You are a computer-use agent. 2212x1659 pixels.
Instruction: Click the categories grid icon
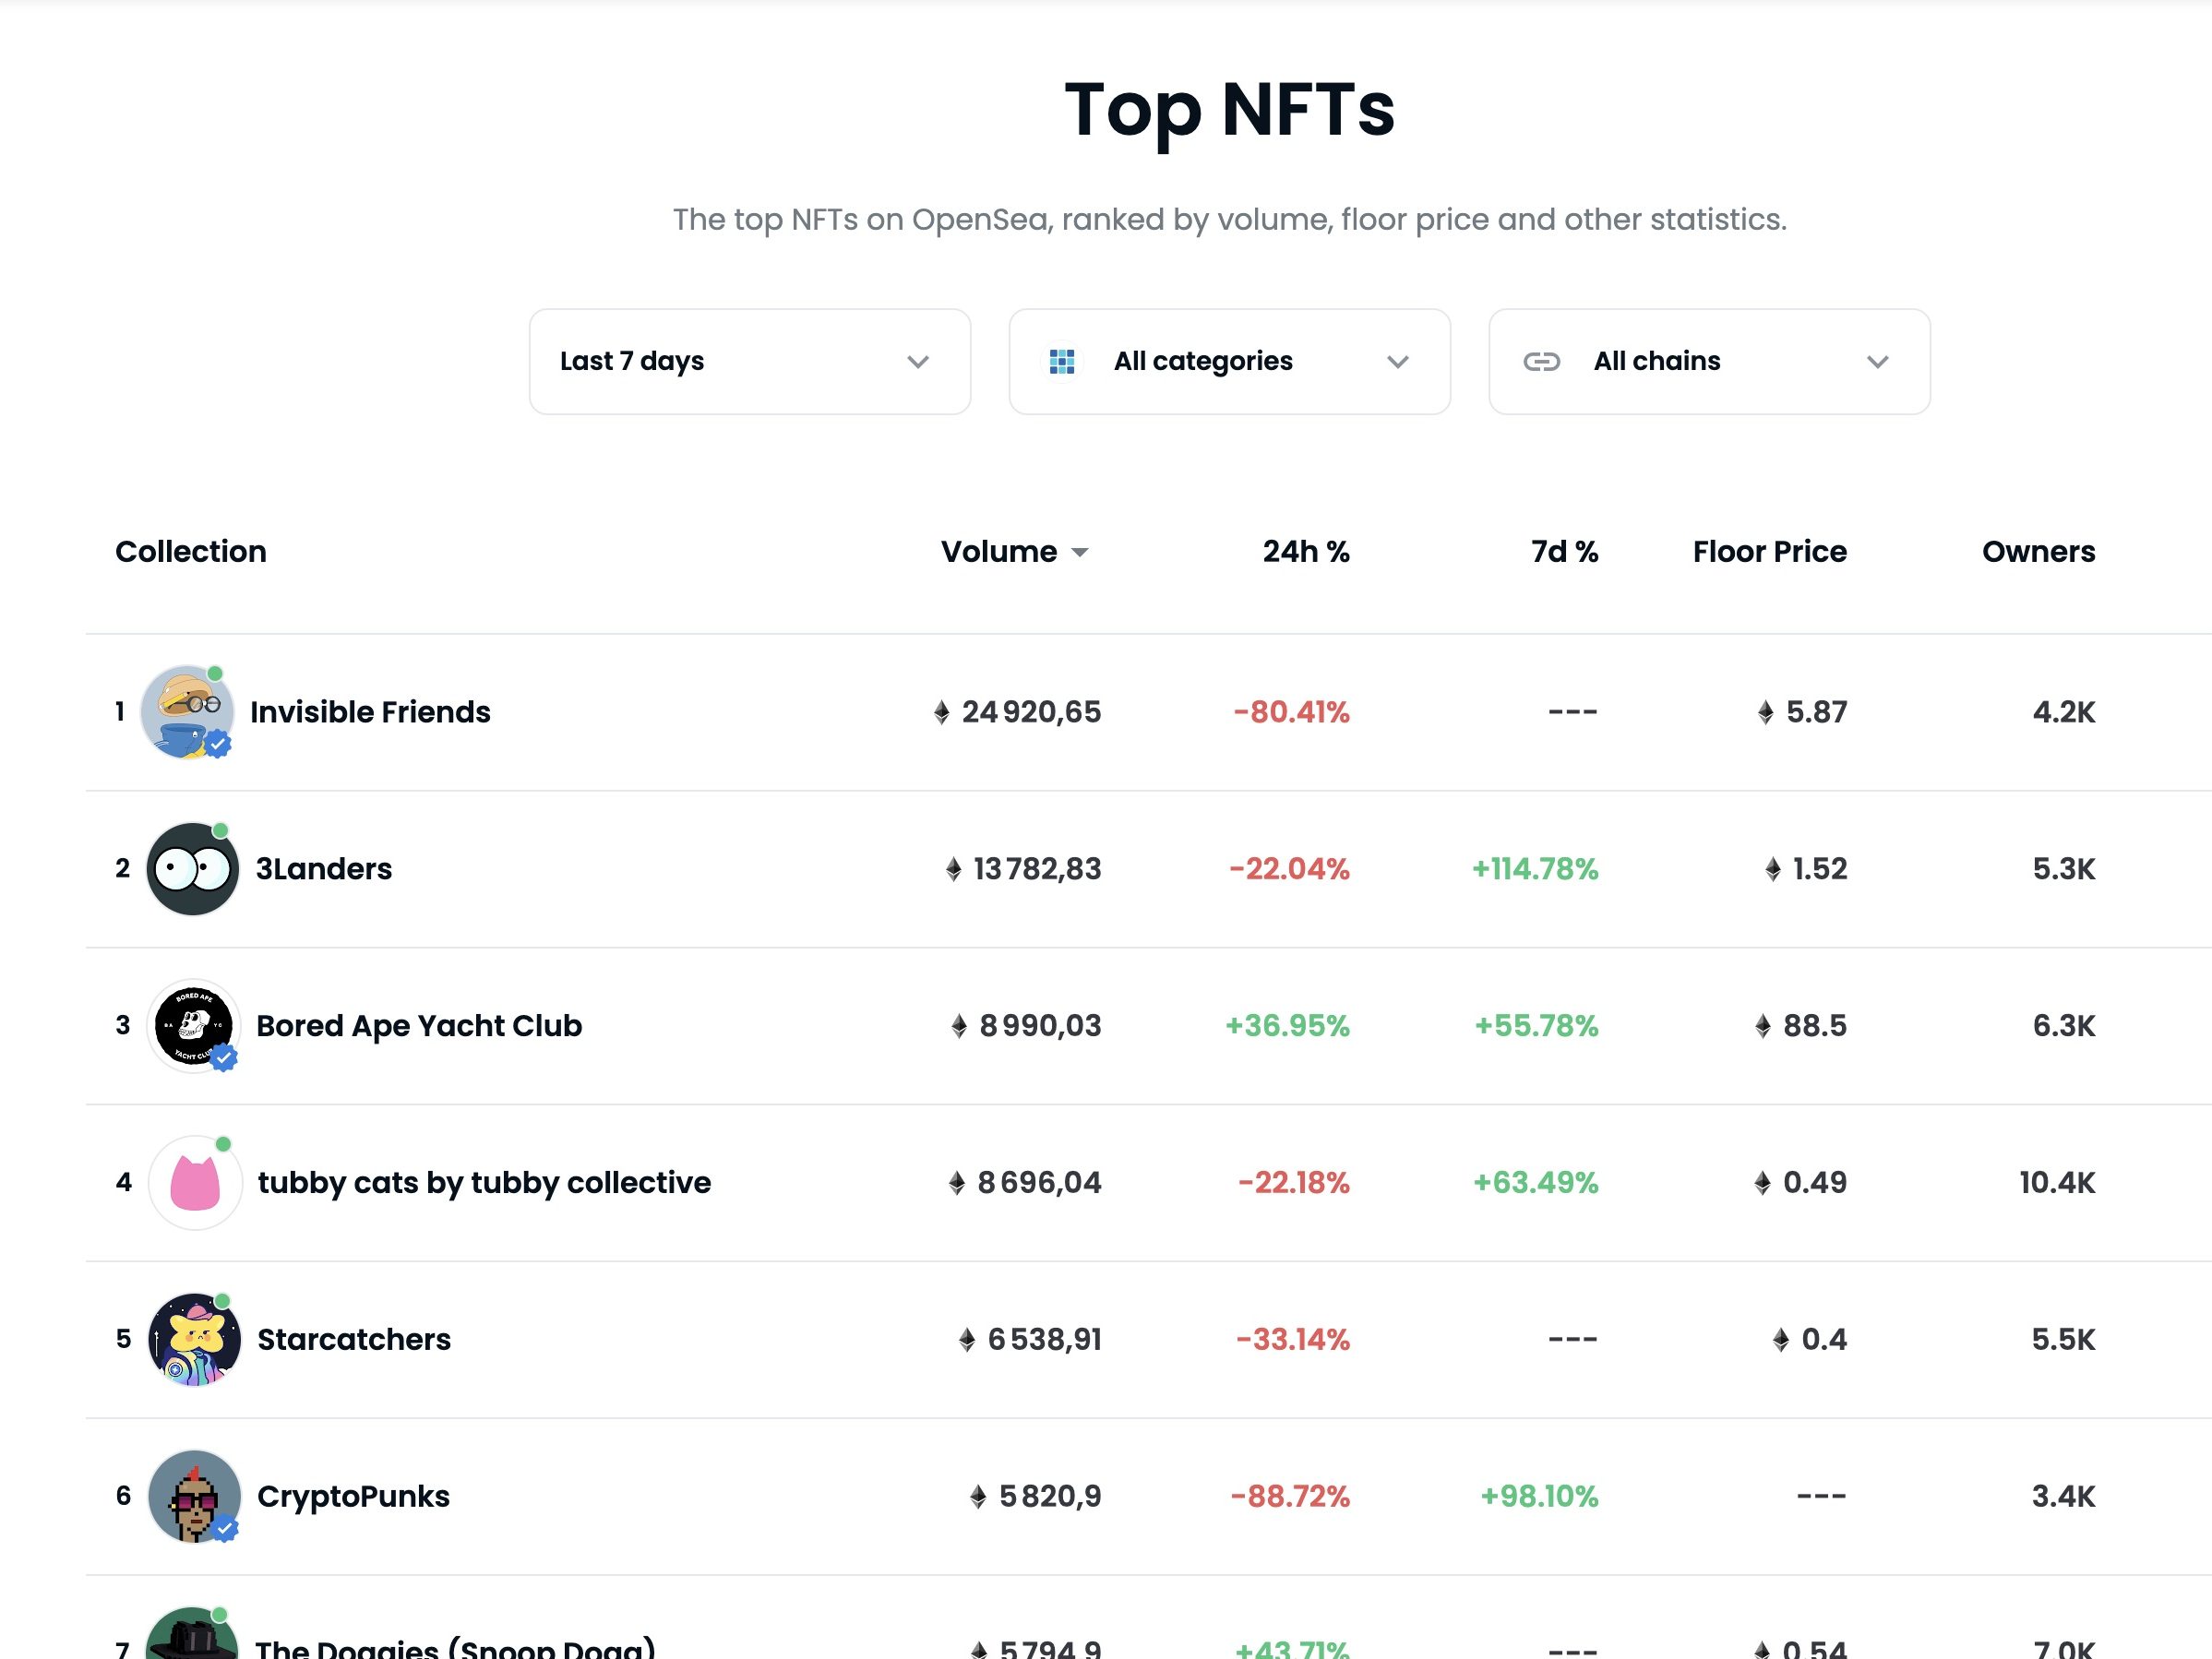1062,361
